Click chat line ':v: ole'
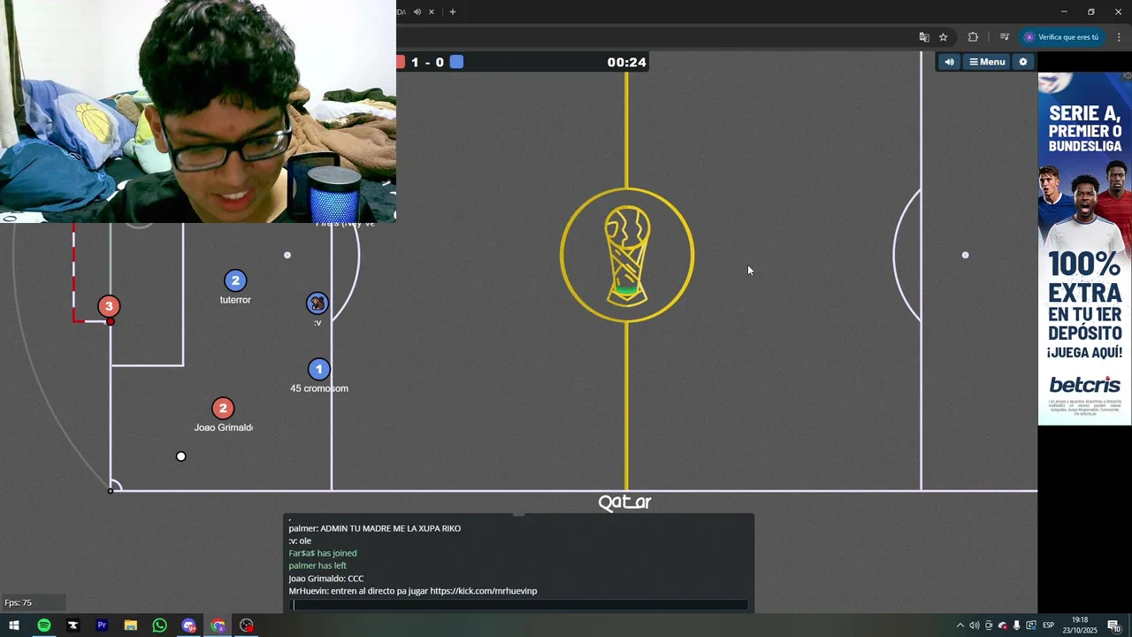 300,541
